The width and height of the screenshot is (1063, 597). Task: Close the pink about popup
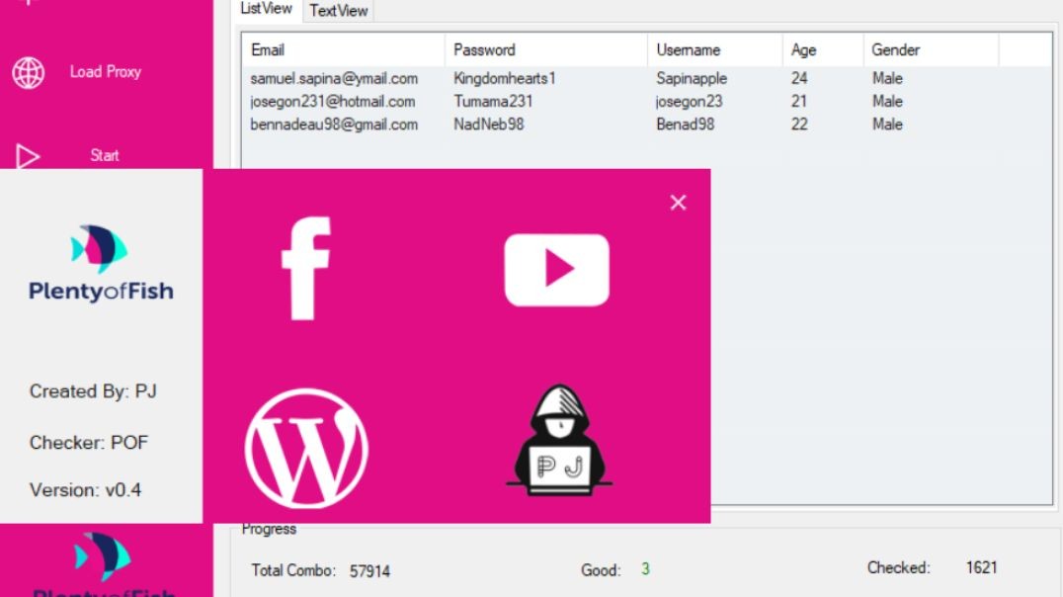678,203
